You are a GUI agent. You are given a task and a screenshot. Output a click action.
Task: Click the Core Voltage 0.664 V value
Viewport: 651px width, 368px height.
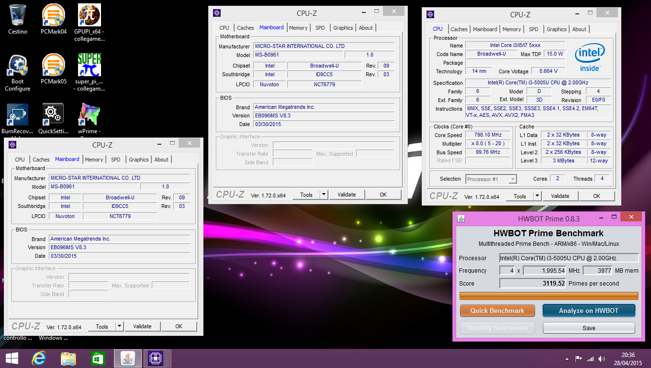click(549, 71)
